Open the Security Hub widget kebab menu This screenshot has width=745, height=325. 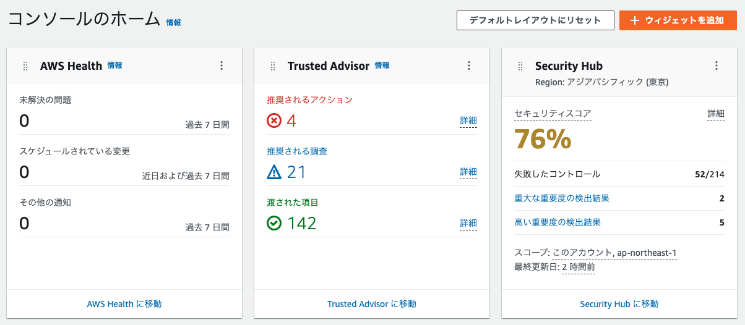click(x=717, y=65)
